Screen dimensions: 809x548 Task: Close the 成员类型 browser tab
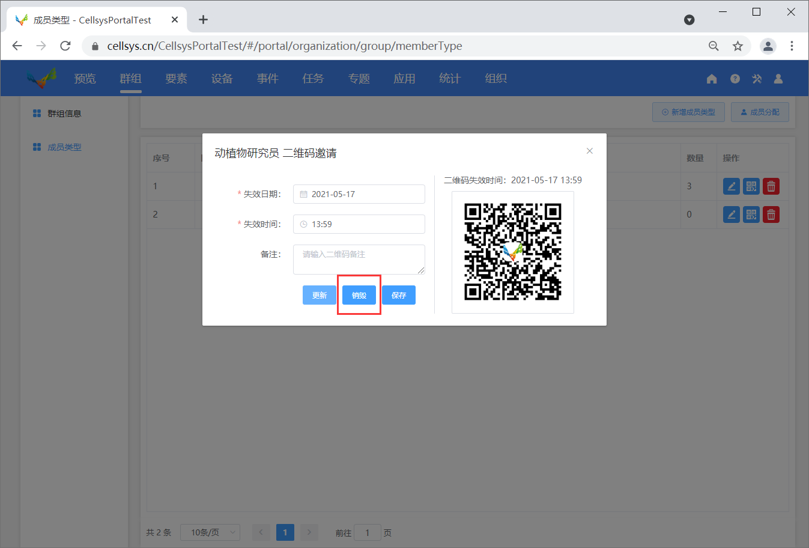point(175,20)
